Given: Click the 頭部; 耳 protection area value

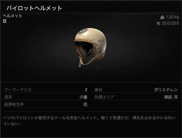Looking at the screenshot, I should click(171, 97).
